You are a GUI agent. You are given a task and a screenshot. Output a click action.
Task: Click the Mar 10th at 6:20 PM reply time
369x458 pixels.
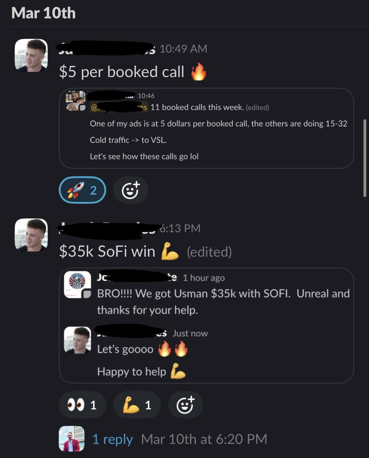pos(204,439)
